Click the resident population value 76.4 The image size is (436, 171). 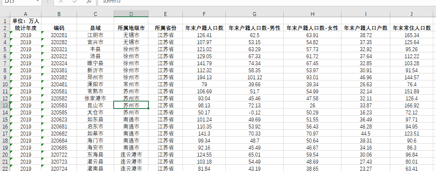click(411, 84)
